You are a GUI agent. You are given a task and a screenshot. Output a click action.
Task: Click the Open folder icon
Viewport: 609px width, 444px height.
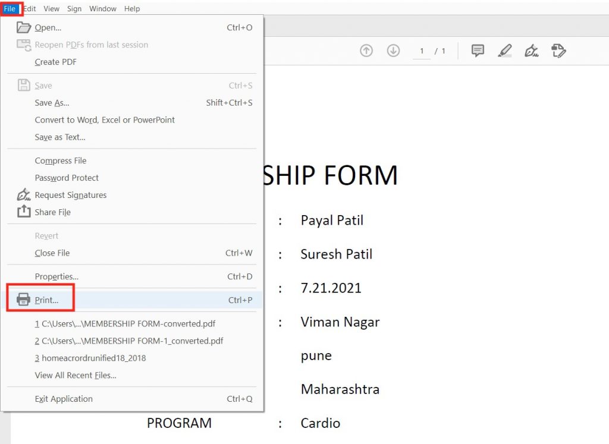click(x=24, y=27)
